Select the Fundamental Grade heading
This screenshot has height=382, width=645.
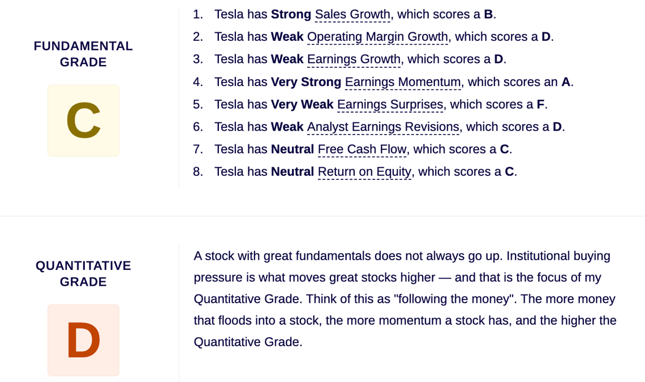(84, 54)
